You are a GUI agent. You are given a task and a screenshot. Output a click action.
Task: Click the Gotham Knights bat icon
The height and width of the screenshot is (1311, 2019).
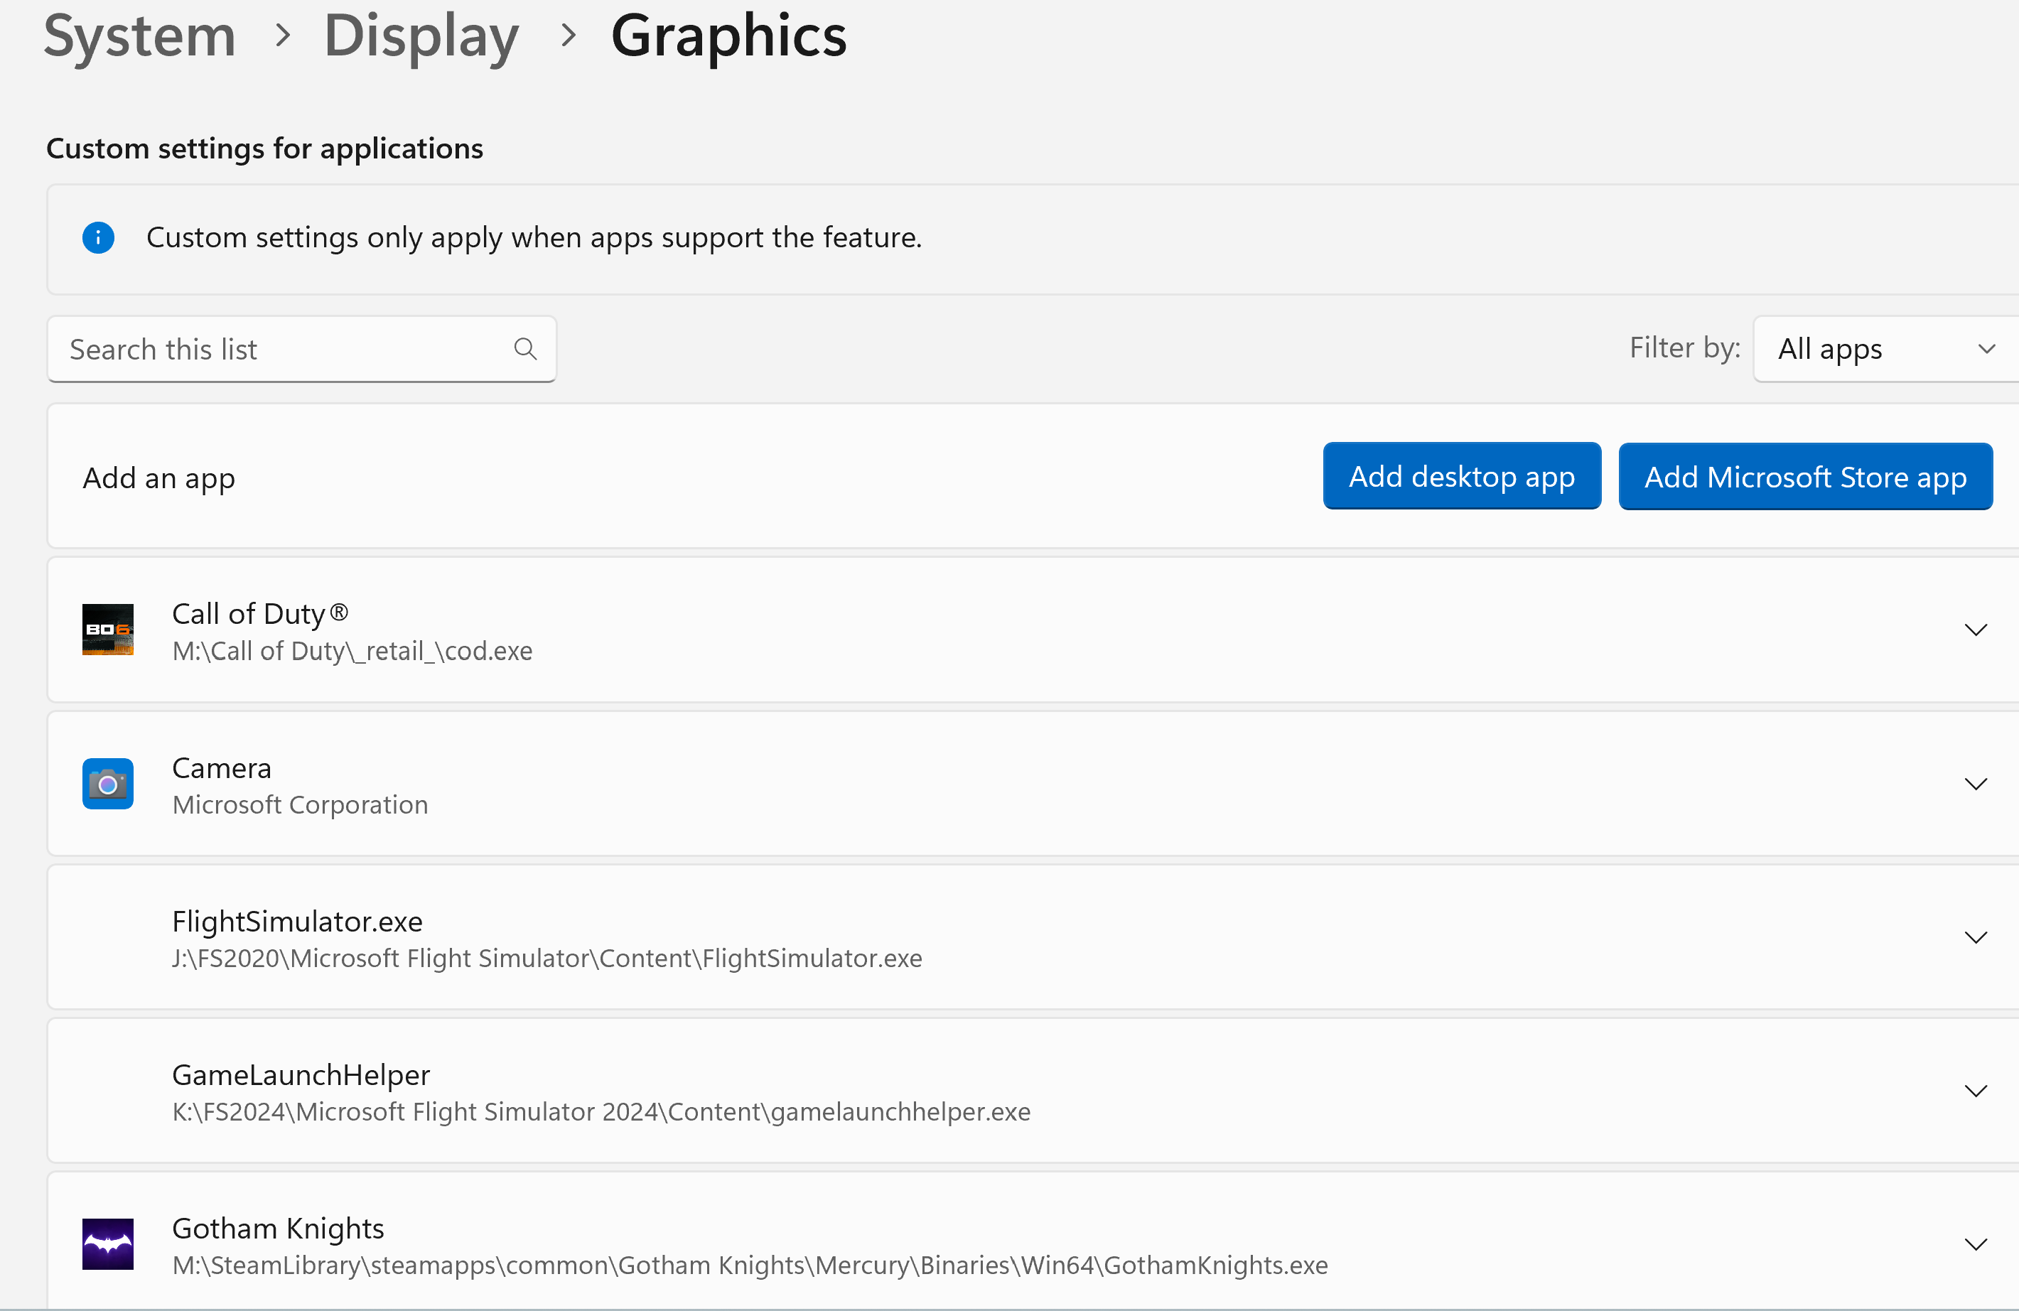pyautogui.click(x=108, y=1244)
